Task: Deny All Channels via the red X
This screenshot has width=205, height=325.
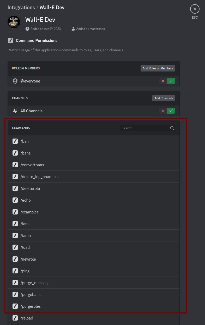Action: (163, 111)
